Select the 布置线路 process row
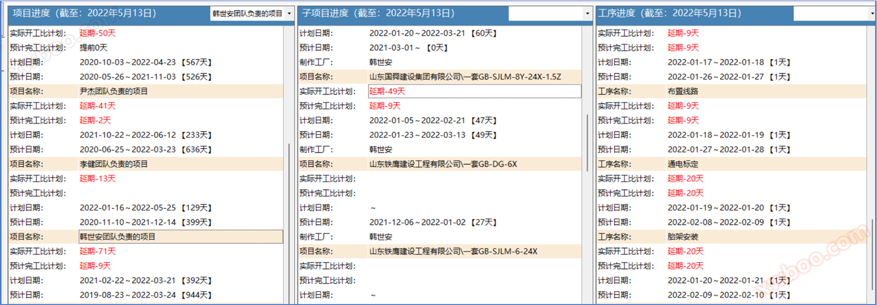 coord(683,91)
